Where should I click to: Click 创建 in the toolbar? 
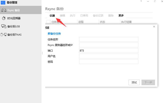click(52, 16)
